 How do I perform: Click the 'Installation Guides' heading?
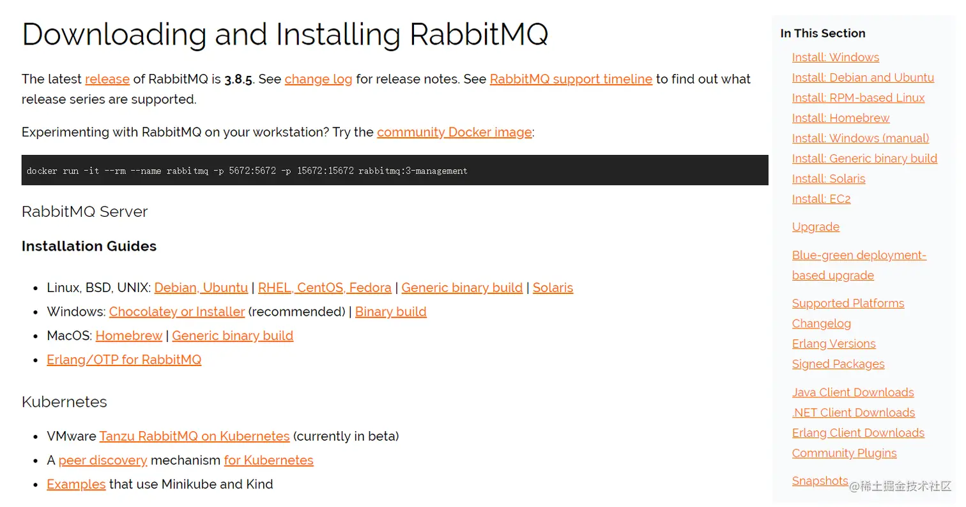(x=89, y=246)
